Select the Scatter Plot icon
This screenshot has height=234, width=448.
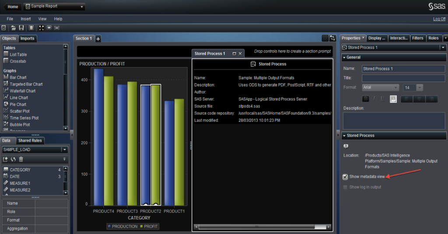click(6, 110)
